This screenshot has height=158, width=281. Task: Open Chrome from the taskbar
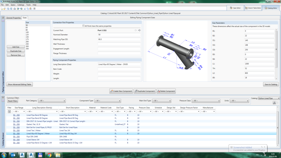(x=49, y=155)
